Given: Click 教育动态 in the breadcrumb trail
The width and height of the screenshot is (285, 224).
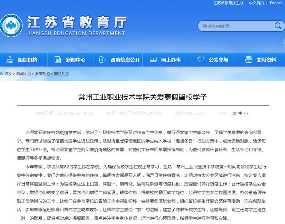Looking at the screenshot, I should point(41,74).
